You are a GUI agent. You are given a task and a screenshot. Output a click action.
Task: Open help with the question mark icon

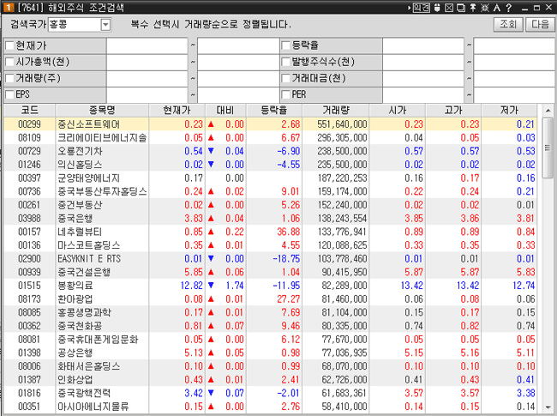click(x=509, y=8)
